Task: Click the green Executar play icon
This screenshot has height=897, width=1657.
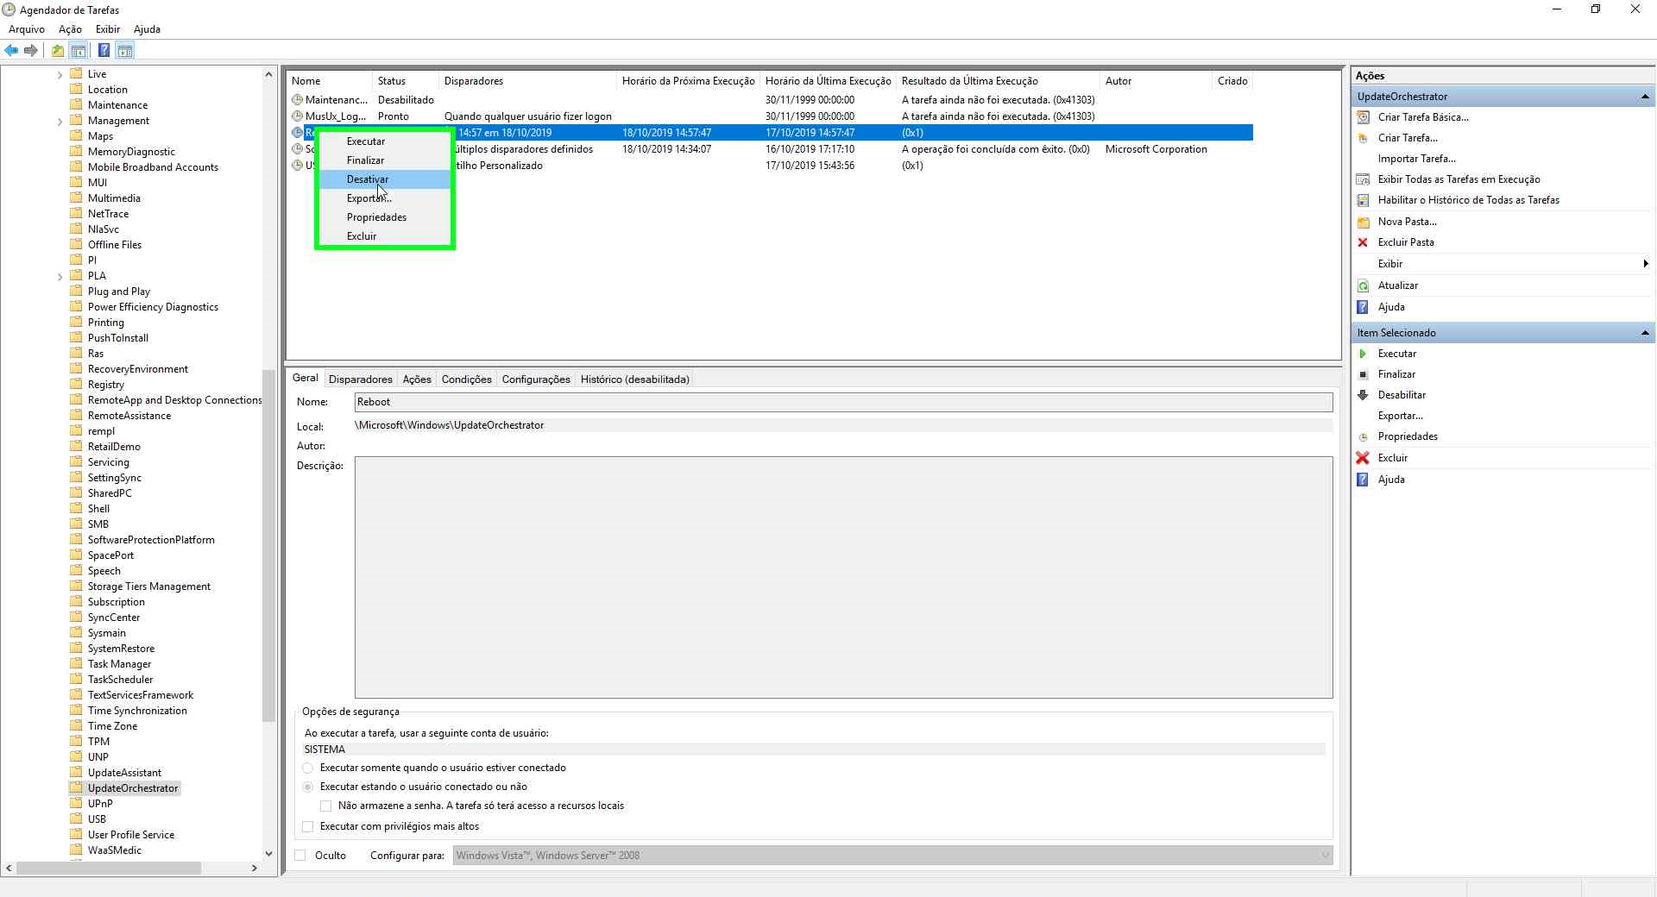Action: 1364,354
